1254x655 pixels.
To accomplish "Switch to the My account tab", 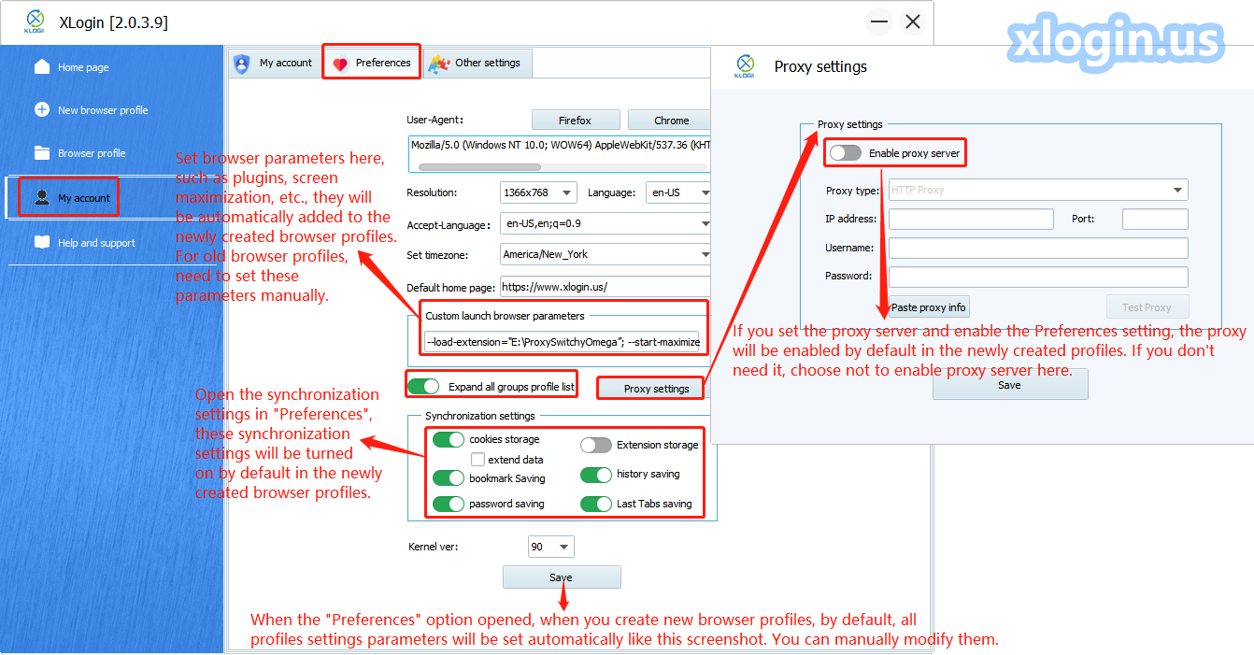I will [275, 63].
